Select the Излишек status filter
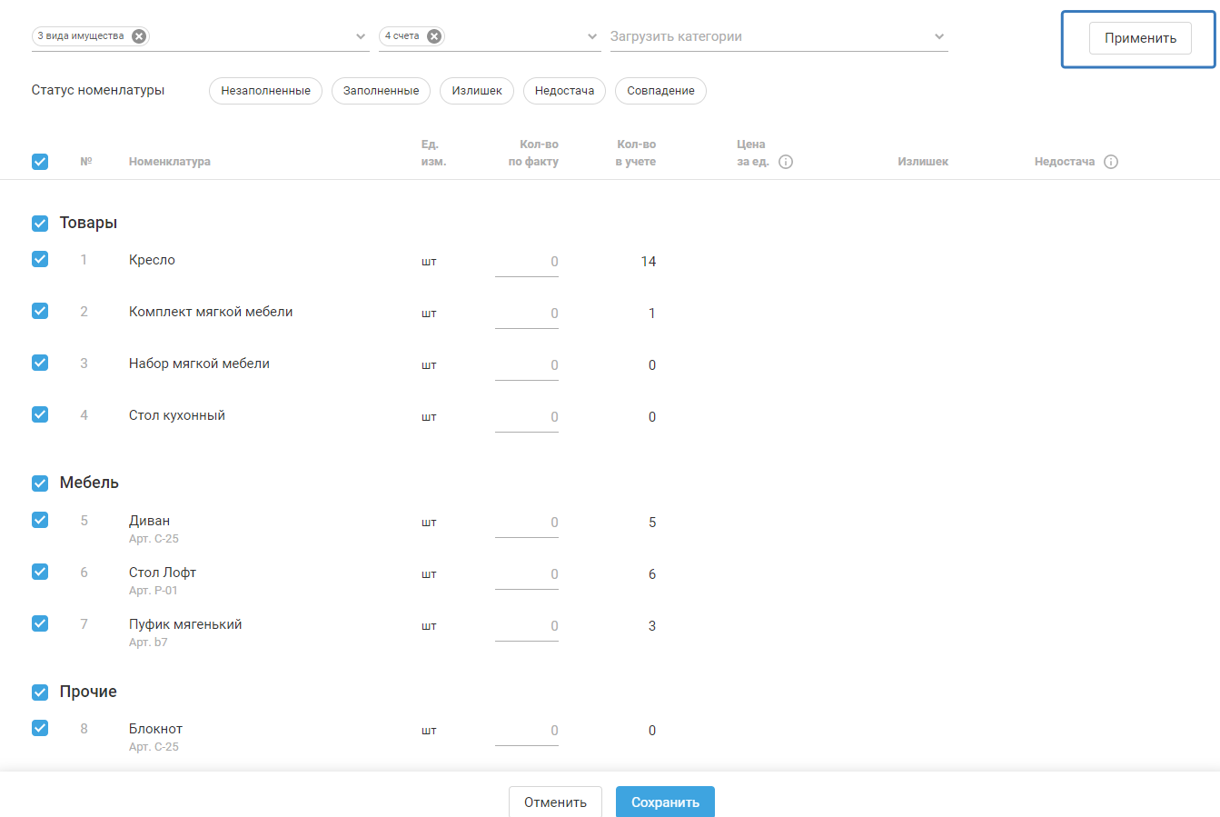The height and width of the screenshot is (817, 1220). click(477, 91)
